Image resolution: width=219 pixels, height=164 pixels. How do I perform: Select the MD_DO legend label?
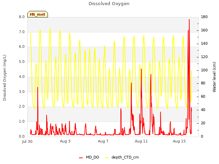(92, 157)
